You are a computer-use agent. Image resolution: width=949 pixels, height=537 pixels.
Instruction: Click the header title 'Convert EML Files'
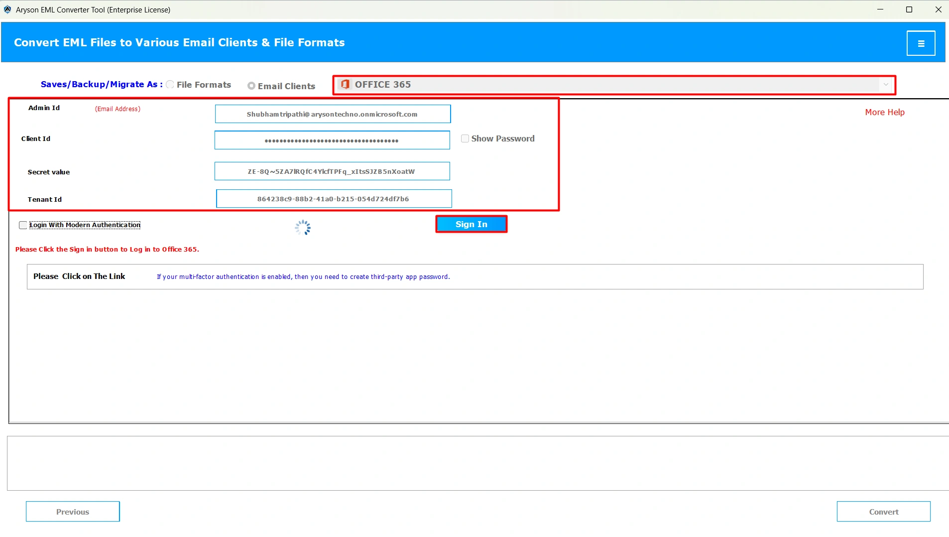(x=179, y=42)
